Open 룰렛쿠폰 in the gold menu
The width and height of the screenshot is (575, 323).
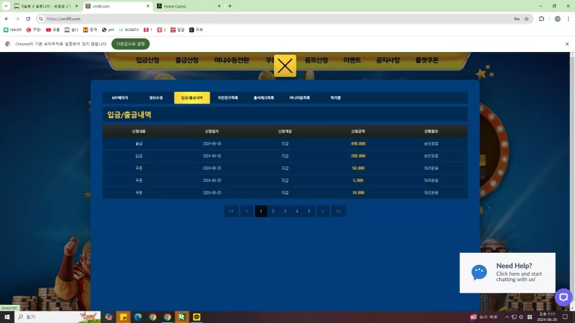427,60
